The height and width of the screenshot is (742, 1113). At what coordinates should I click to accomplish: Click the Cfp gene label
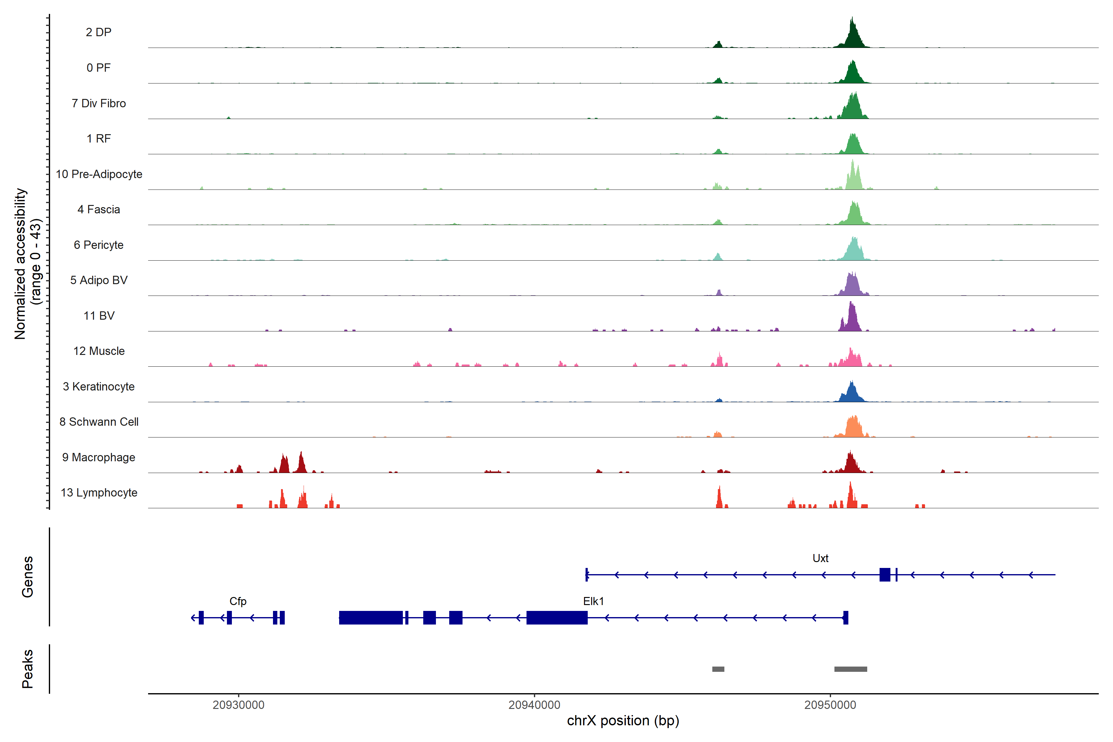(237, 601)
